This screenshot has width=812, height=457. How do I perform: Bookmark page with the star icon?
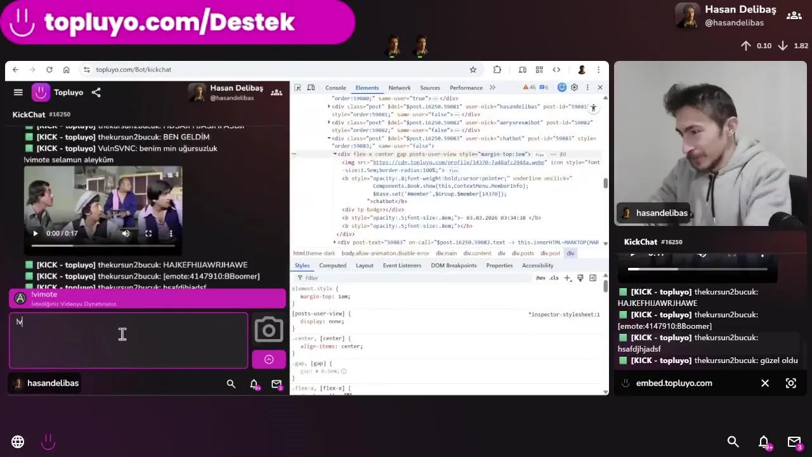pos(473,70)
